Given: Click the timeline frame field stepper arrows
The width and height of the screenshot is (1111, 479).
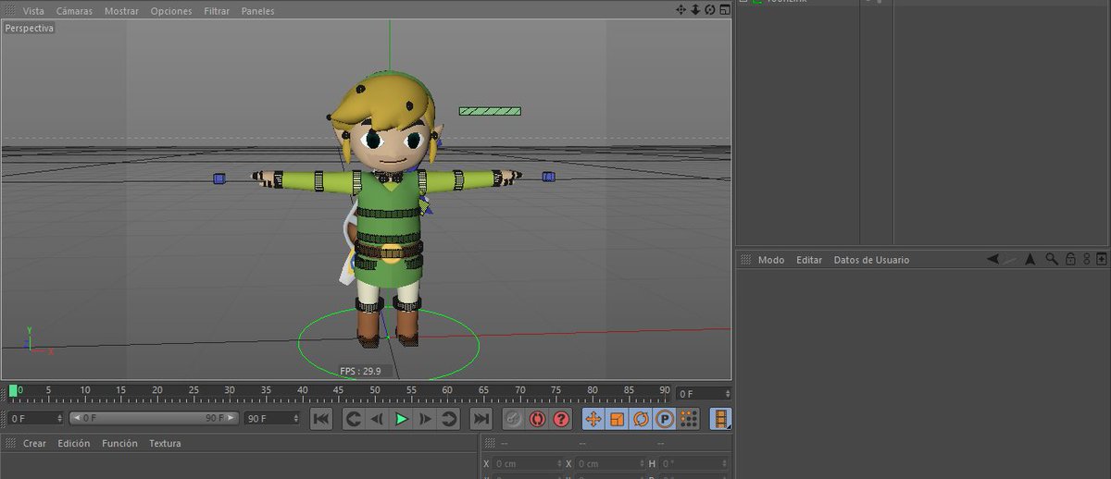Looking at the screenshot, I should (726, 394).
